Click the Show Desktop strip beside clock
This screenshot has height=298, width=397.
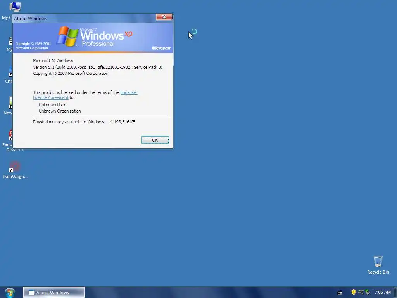[395, 293]
